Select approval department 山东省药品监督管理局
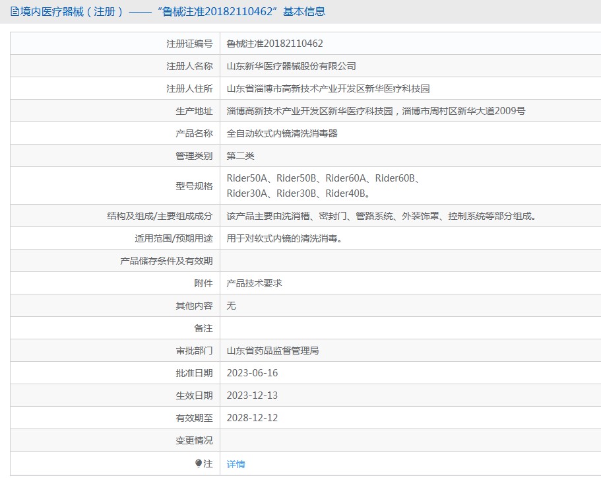This screenshot has height=478, width=601. coord(272,351)
